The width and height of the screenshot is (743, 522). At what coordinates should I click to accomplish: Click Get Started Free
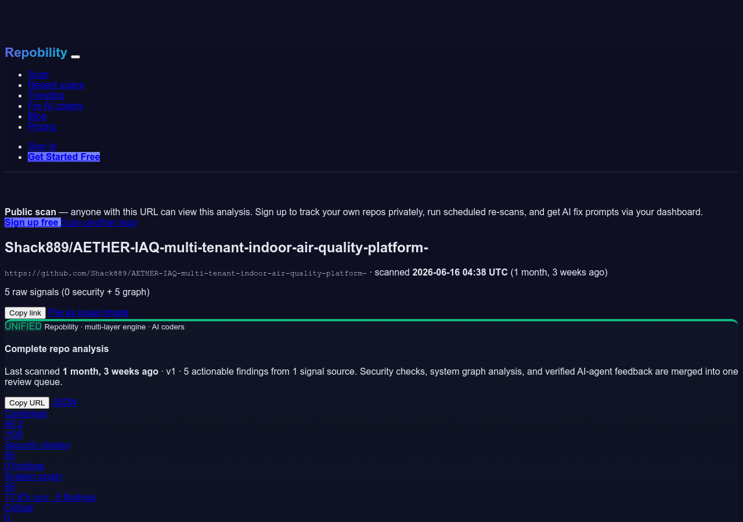(64, 157)
